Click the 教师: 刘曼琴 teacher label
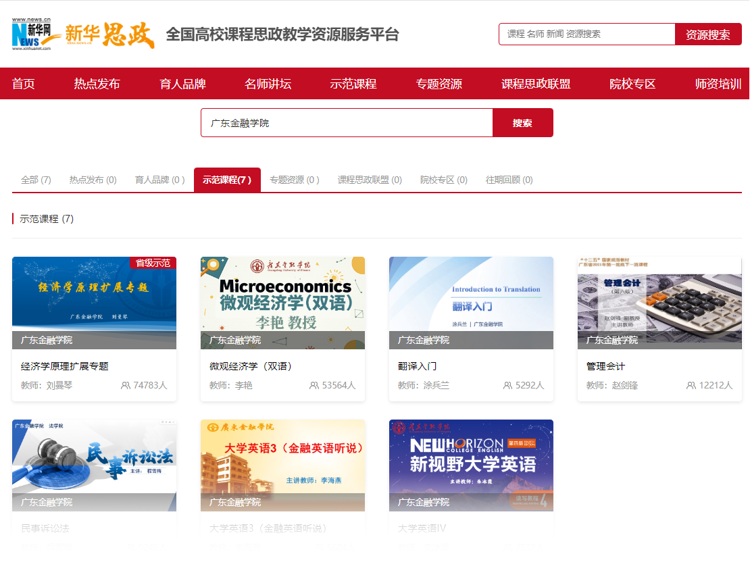The image size is (750, 579). pos(47,385)
